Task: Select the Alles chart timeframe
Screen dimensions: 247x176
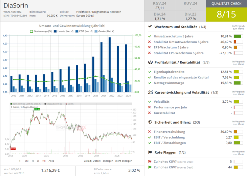Action: 51,161
